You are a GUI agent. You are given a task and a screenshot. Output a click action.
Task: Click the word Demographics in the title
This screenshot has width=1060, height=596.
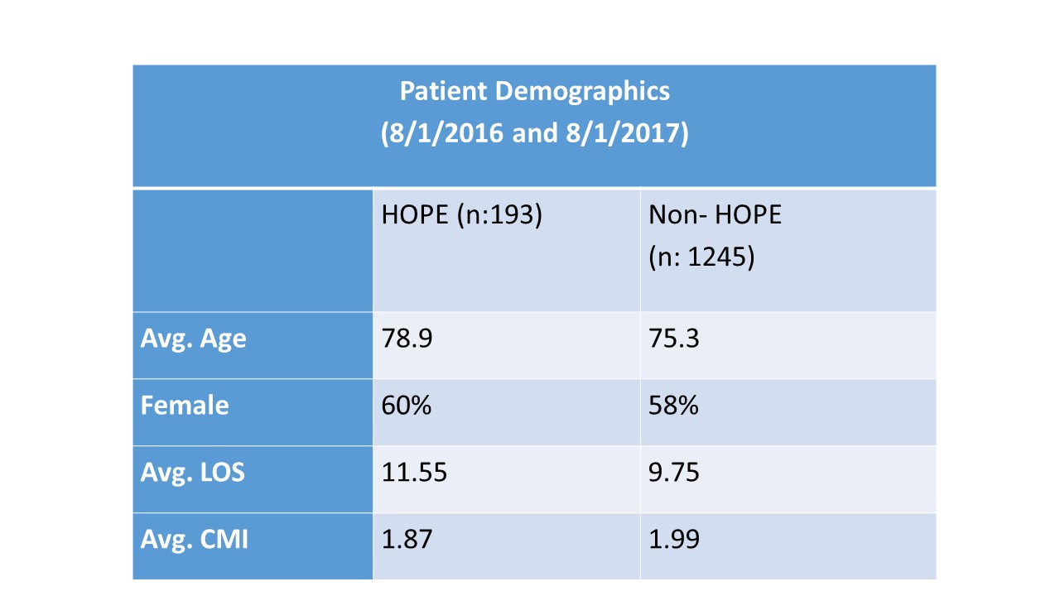[582, 91]
